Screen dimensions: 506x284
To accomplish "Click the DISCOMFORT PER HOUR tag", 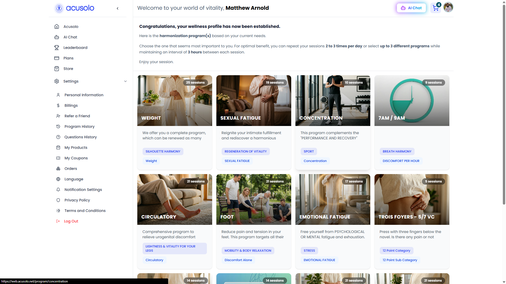I will click(x=401, y=161).
